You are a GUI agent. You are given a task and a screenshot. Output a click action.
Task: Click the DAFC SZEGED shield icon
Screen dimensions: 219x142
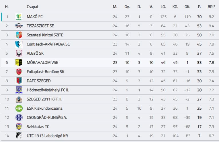click(x=19, y=81)
